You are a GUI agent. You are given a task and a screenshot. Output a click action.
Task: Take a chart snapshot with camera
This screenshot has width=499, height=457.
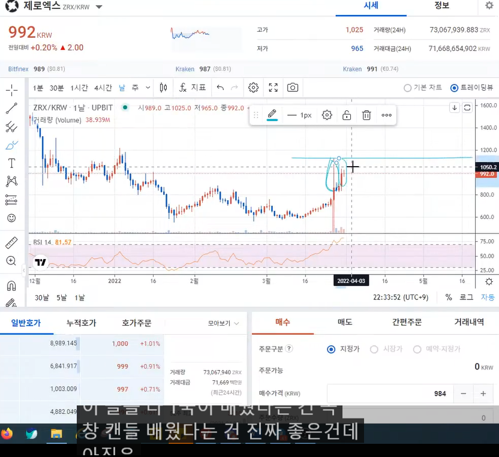coord(293,88)
